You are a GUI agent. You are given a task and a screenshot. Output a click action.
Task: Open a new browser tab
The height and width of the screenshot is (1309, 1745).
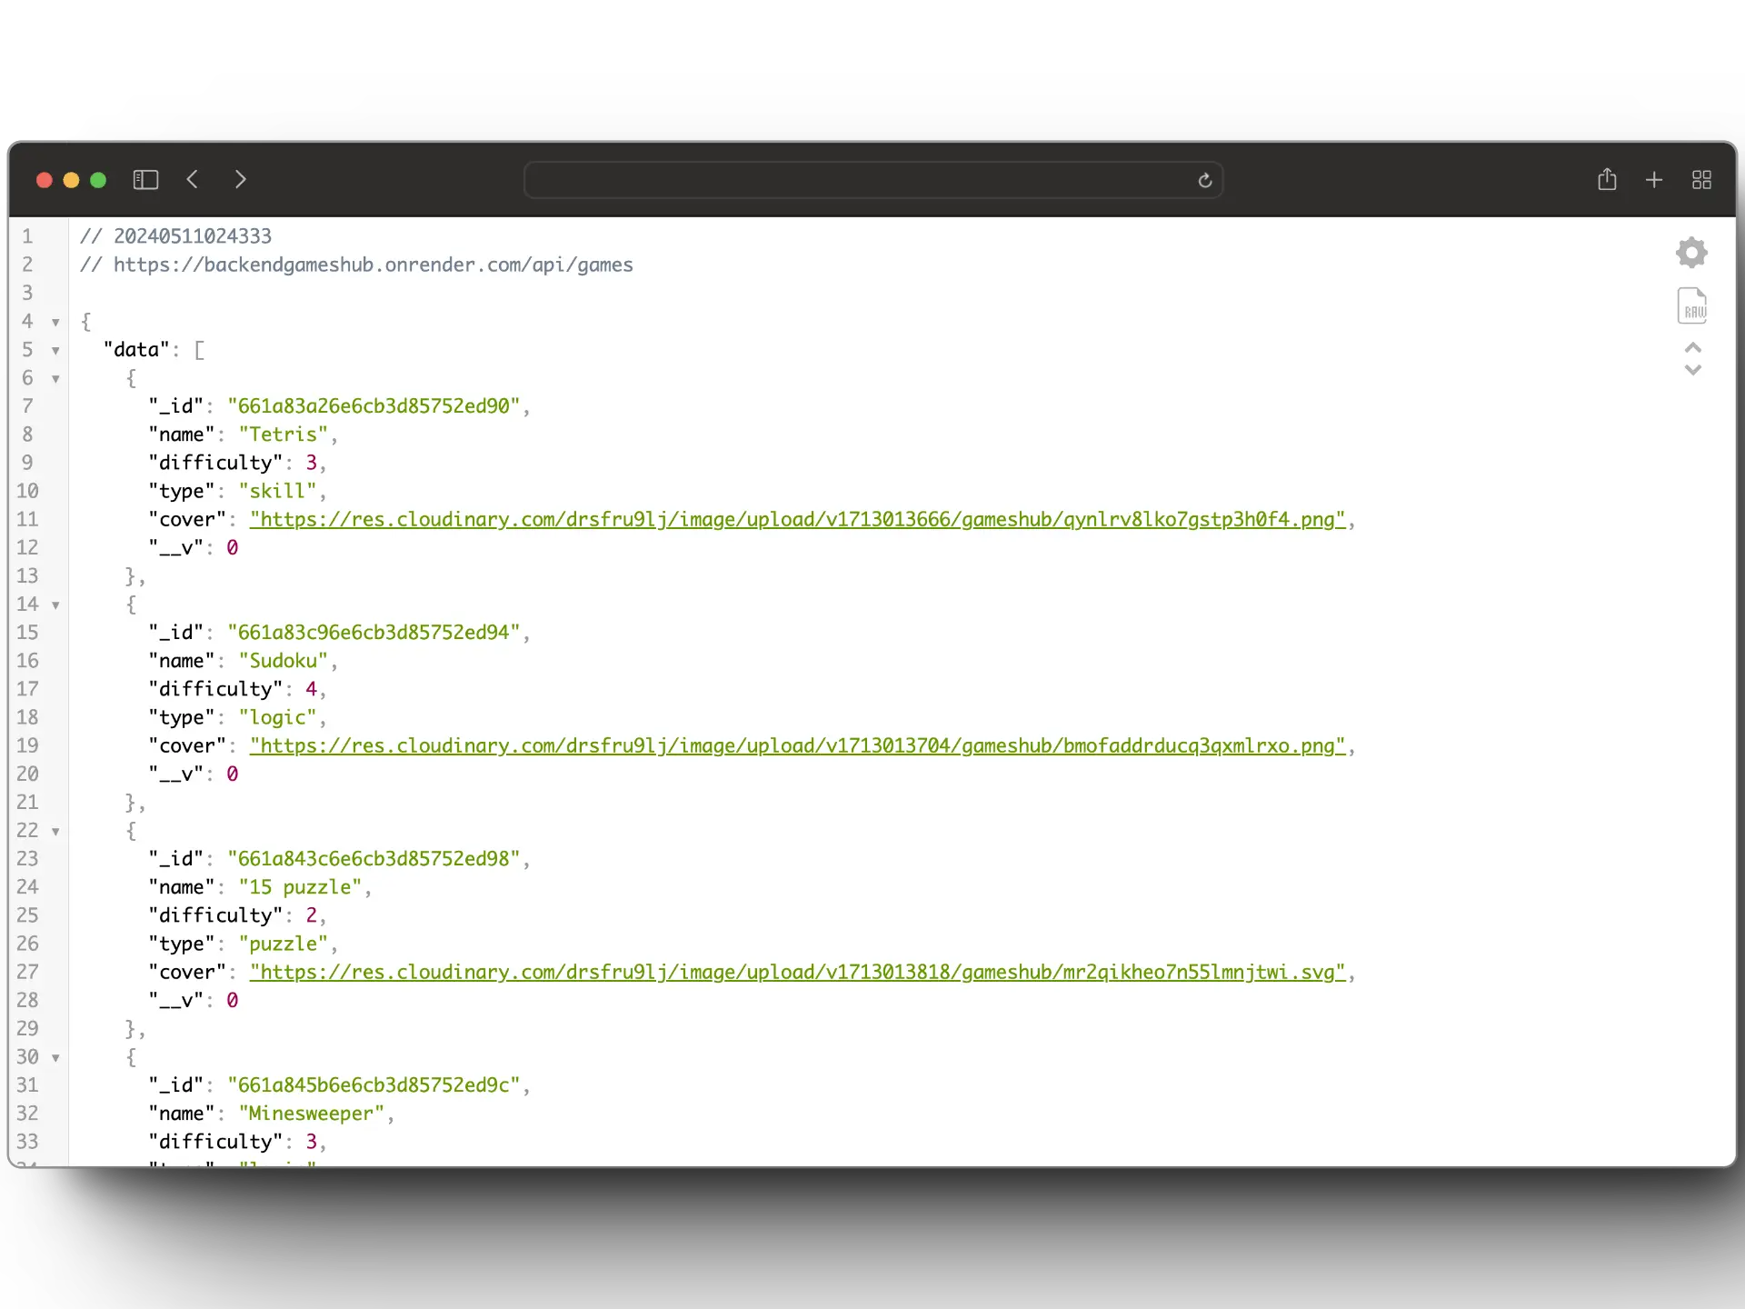tap(1653, 179)
